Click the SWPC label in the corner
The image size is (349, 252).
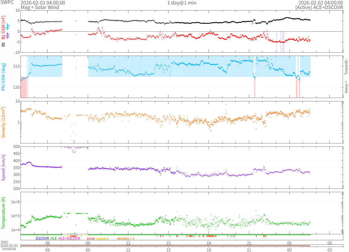pos(7,3)
